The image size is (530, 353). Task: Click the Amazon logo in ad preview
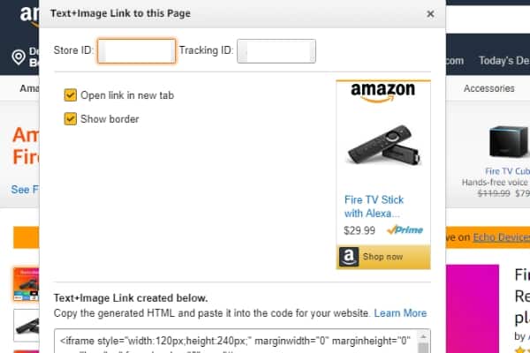(382, 91)
